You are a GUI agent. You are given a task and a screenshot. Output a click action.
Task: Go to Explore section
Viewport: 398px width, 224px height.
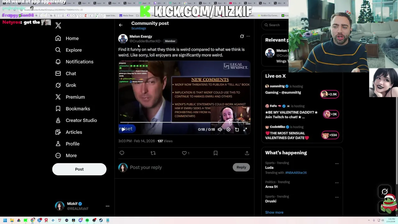click(68, 50)
